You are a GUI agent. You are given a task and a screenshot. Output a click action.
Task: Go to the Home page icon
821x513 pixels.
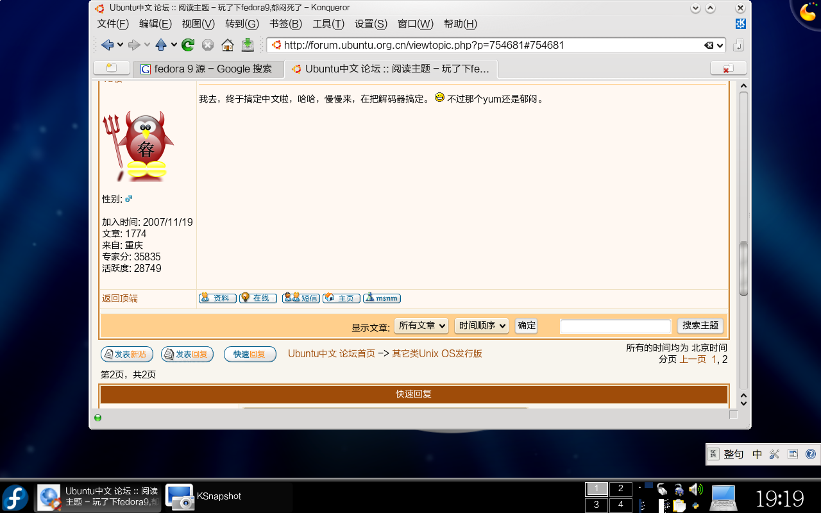pyautogui.click(x=227, y=45)
